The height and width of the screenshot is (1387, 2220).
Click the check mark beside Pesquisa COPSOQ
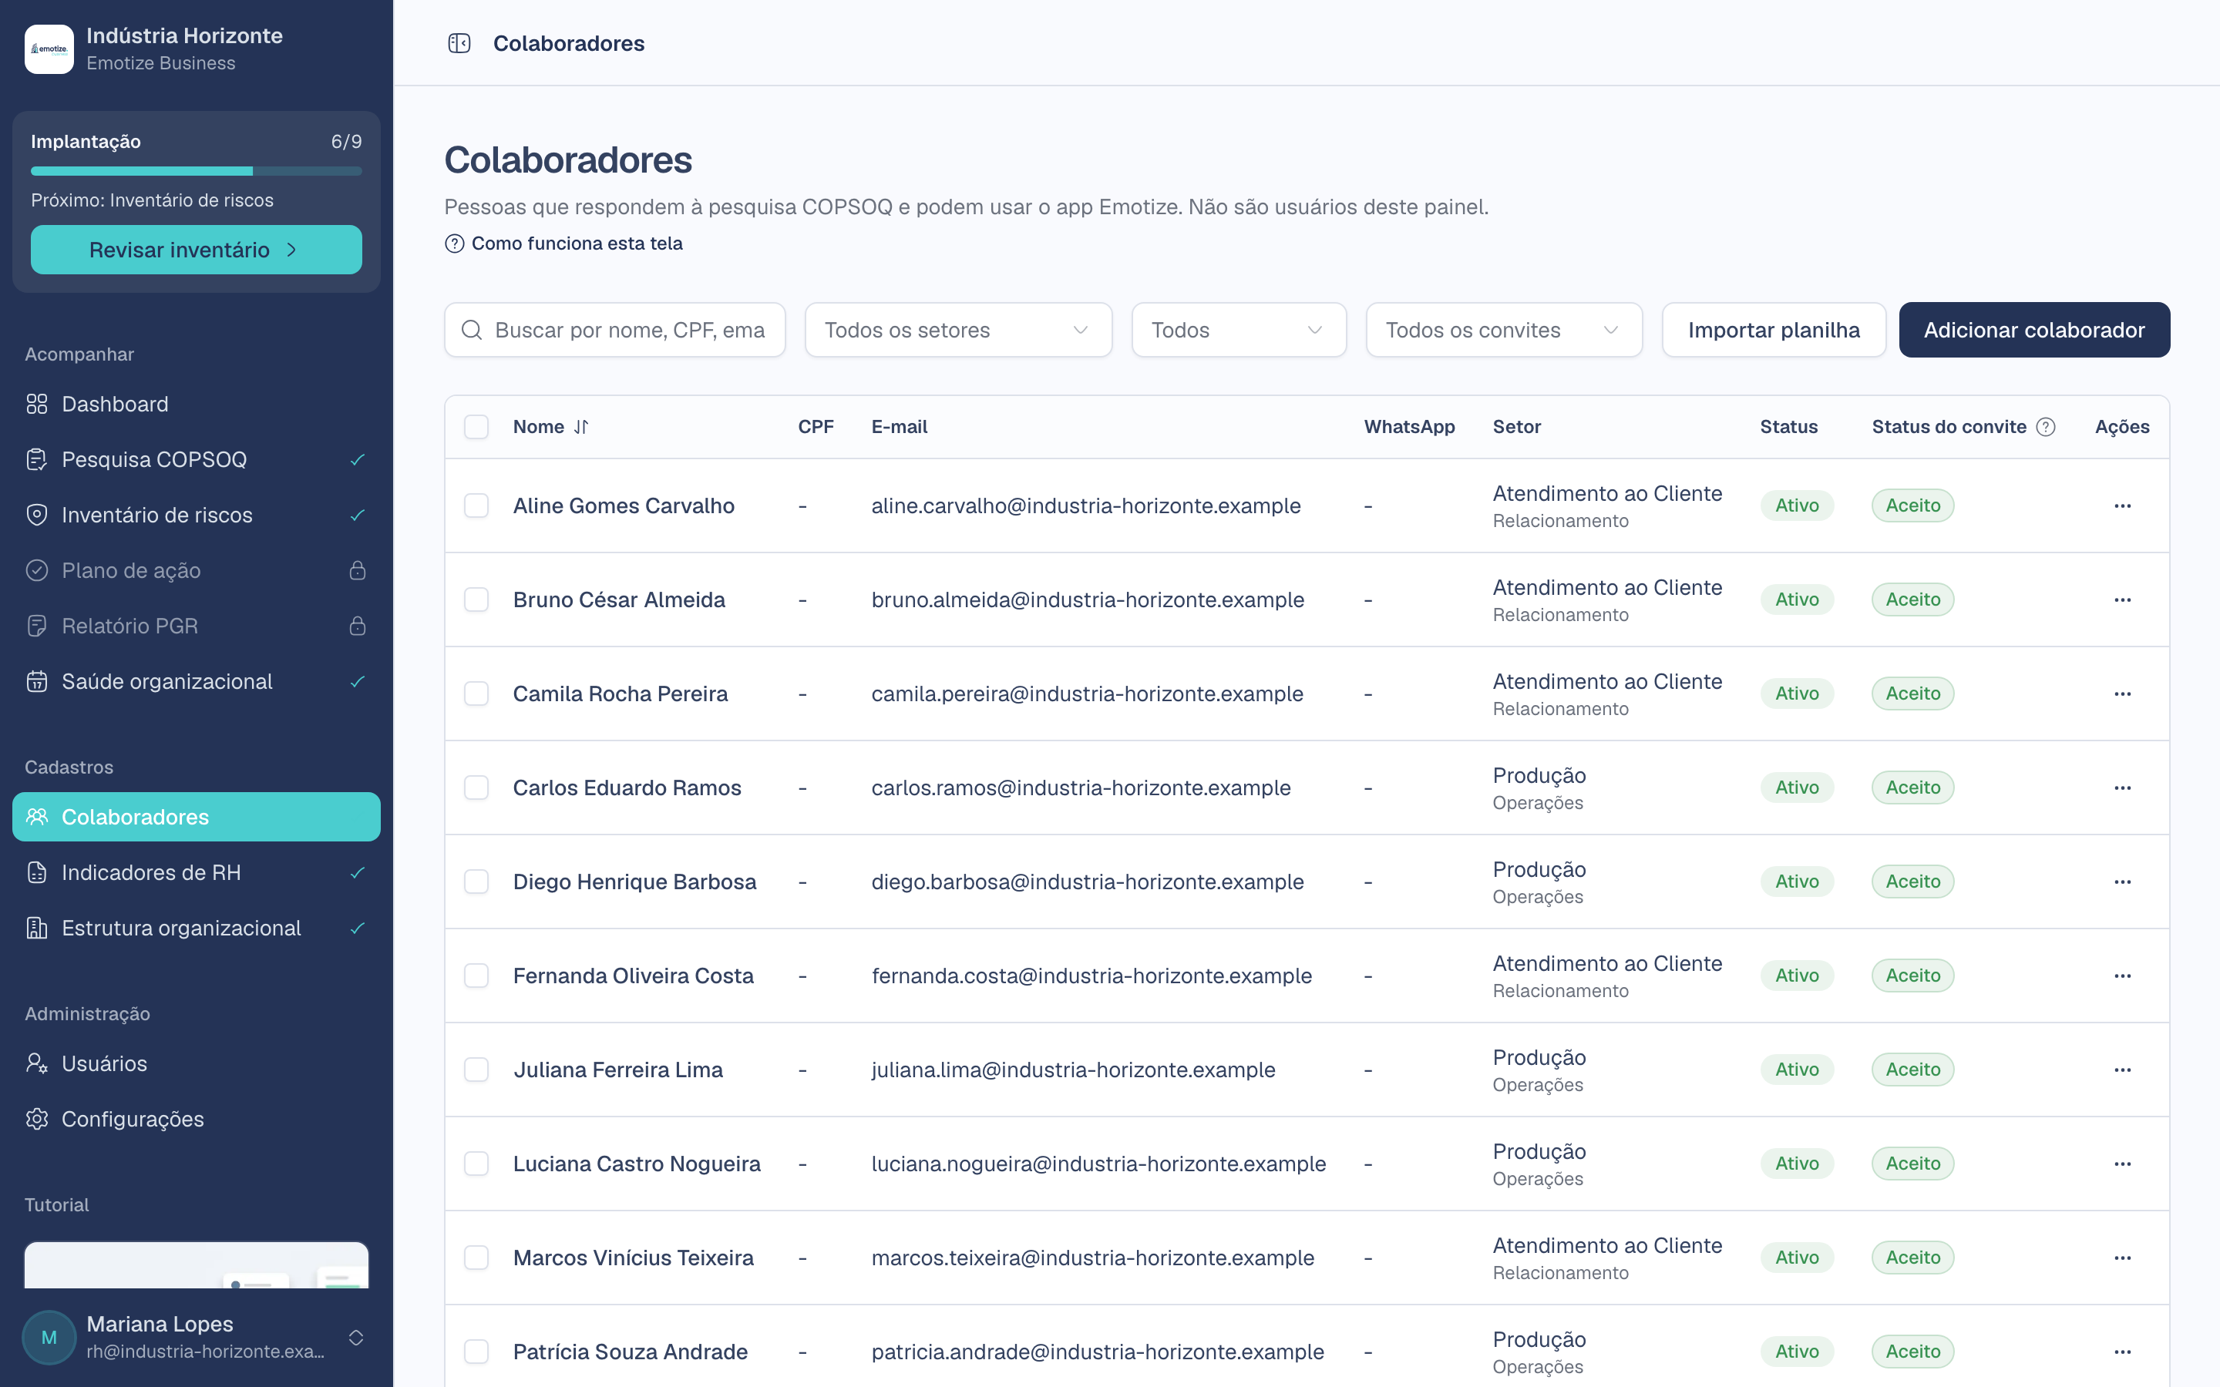coord(358,459)
